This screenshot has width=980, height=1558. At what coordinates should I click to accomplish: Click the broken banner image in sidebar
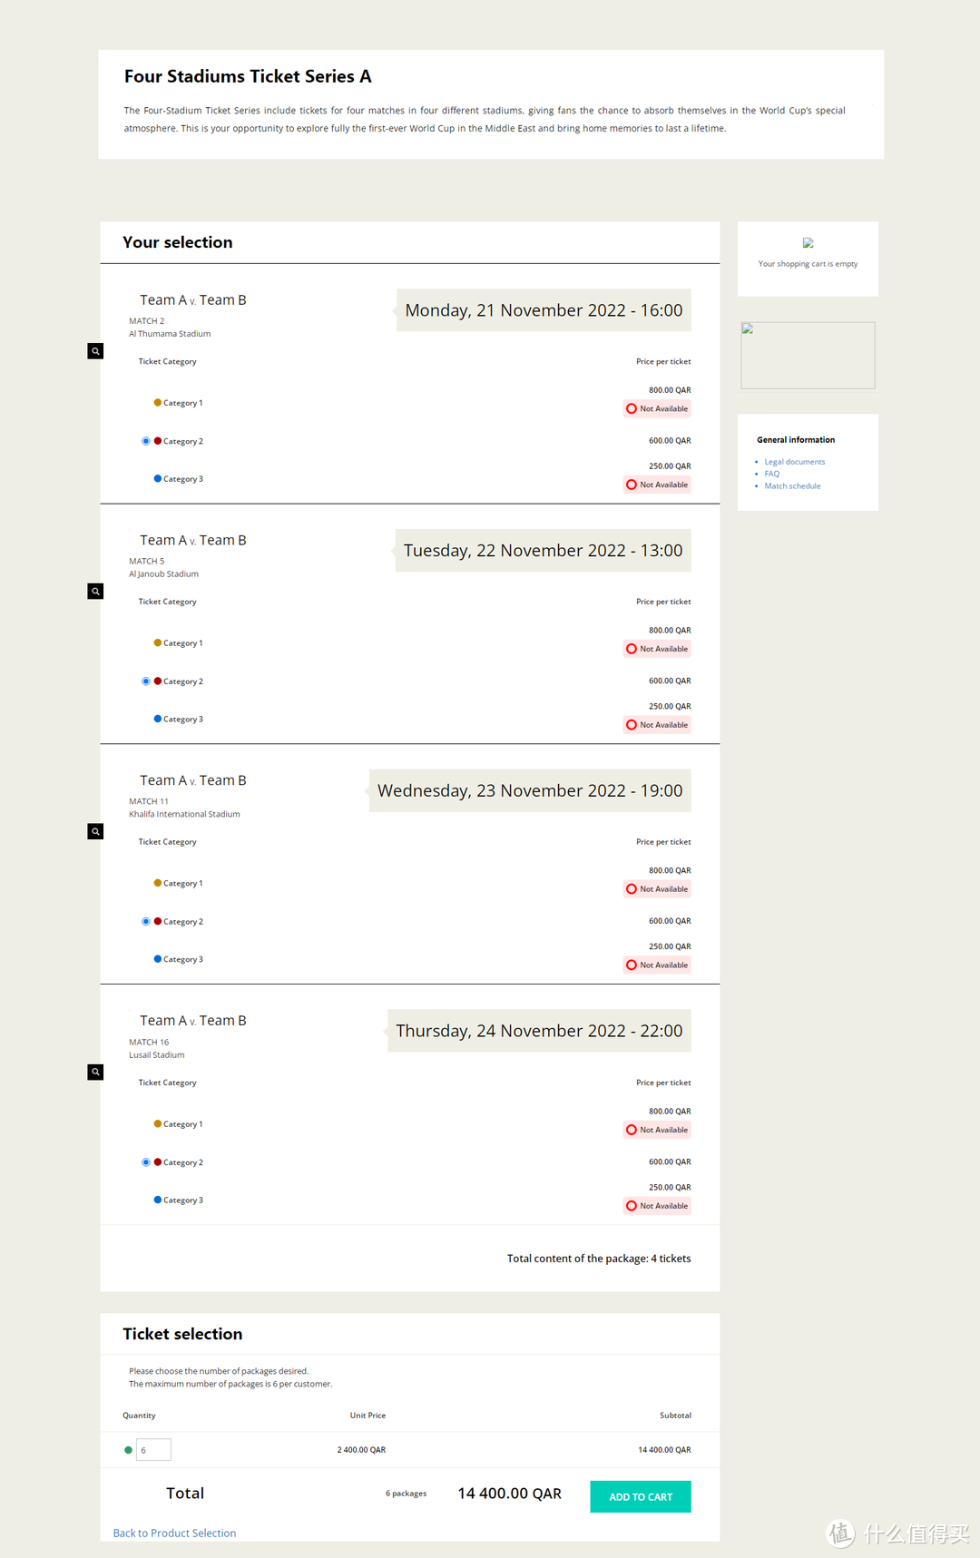coord(808,356)
